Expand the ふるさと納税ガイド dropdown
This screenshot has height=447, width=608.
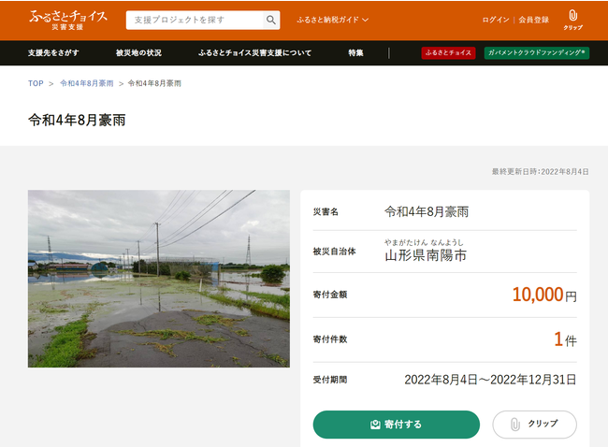pos(332,20)
